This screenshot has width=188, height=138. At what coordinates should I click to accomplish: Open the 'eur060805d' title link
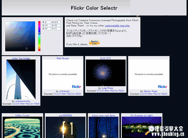click(x=65, y=115)
